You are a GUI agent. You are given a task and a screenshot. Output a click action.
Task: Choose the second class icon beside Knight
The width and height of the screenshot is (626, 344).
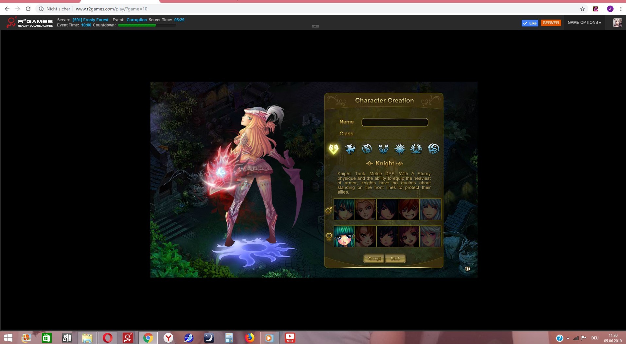pyautogui.click(x=350, y=149)
